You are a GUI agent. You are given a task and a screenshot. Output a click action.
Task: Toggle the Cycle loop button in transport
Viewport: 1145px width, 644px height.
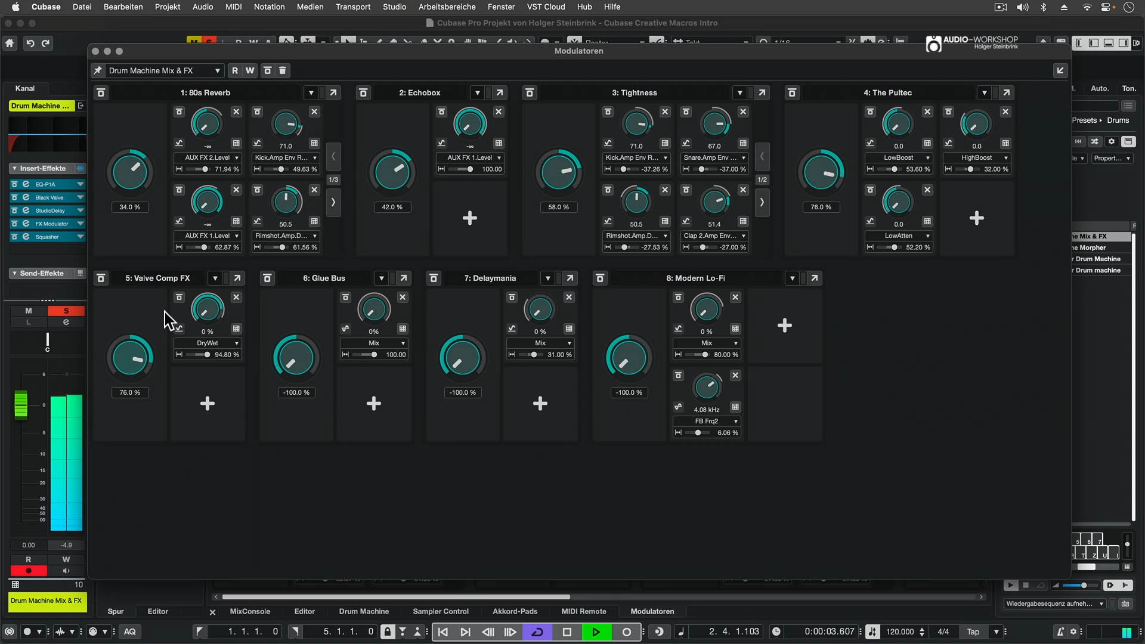(x=537, y=632)
